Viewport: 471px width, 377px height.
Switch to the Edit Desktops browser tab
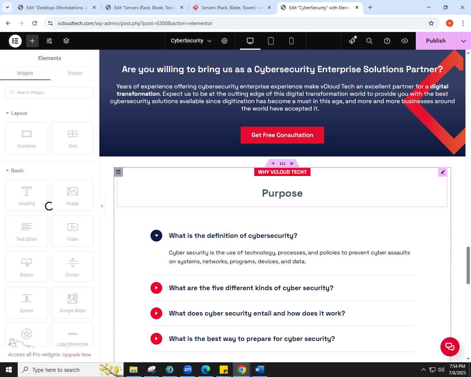click(57, 7)
